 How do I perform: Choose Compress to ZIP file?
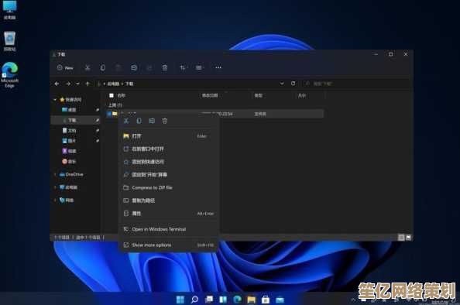click(x=169, y=187)
